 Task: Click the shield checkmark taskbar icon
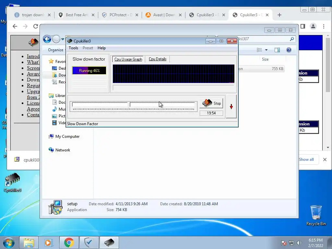coord(89,243)
